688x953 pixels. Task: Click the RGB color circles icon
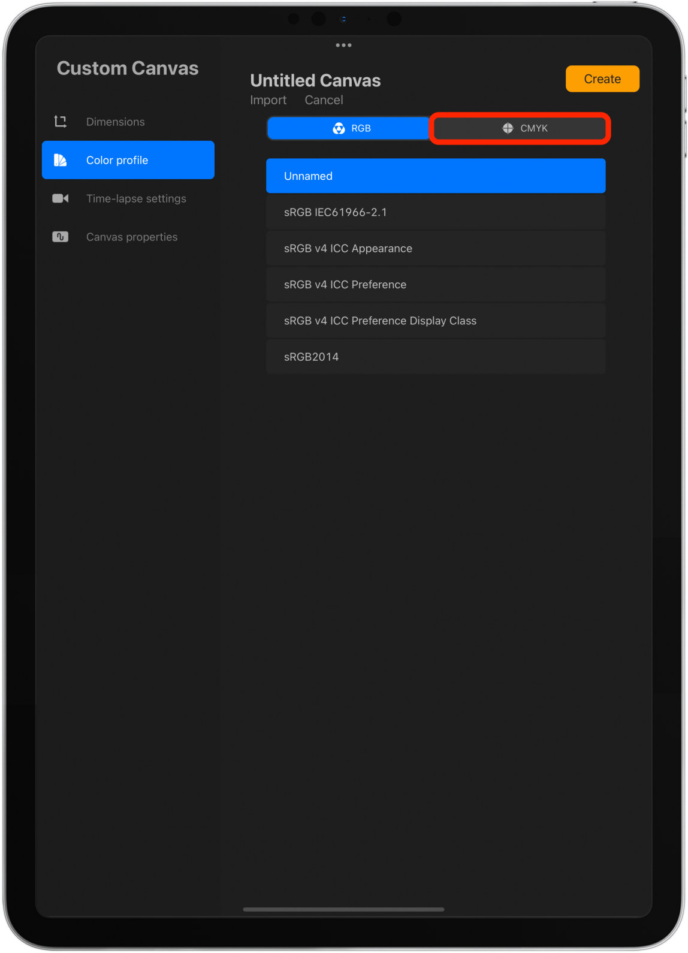(339, 128)
